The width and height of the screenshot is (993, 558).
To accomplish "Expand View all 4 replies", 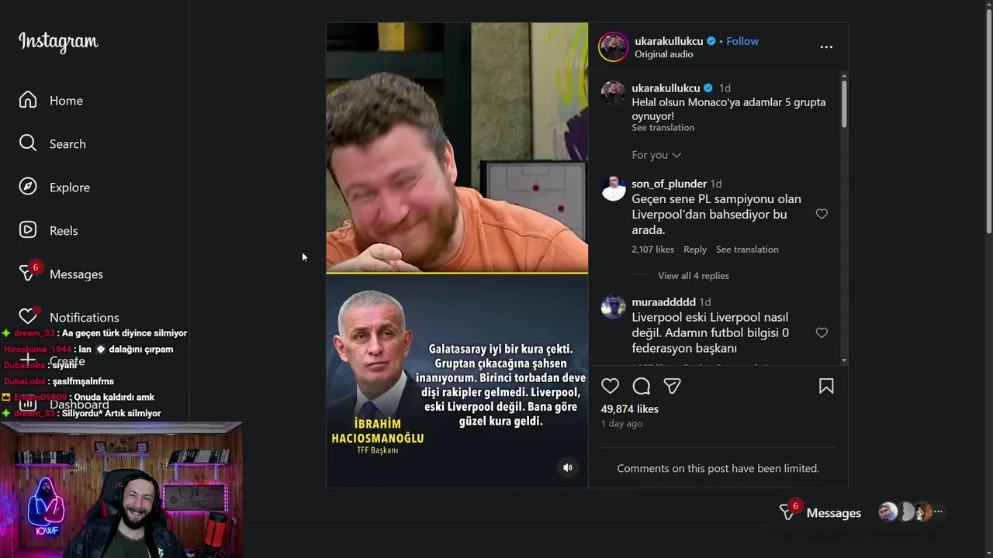I will 694,276.
